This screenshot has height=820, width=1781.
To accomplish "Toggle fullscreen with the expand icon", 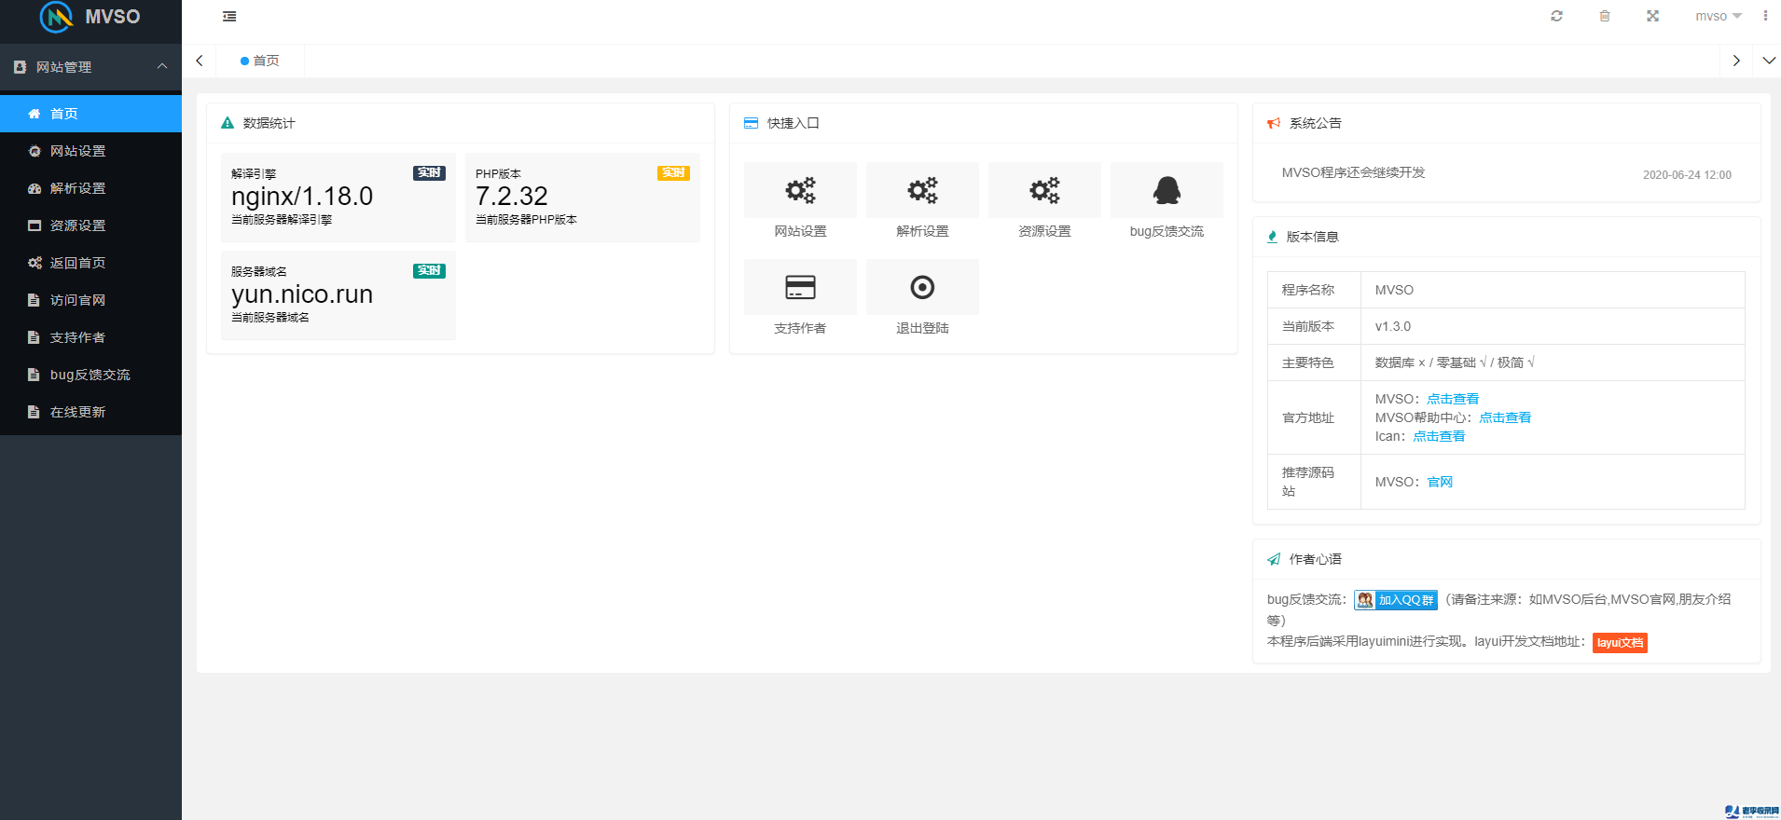I will [x=1652, y=16].
